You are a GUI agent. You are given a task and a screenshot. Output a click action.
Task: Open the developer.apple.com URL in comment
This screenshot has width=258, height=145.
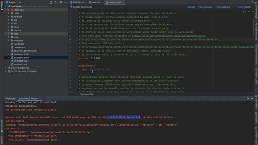click(168, 47)
